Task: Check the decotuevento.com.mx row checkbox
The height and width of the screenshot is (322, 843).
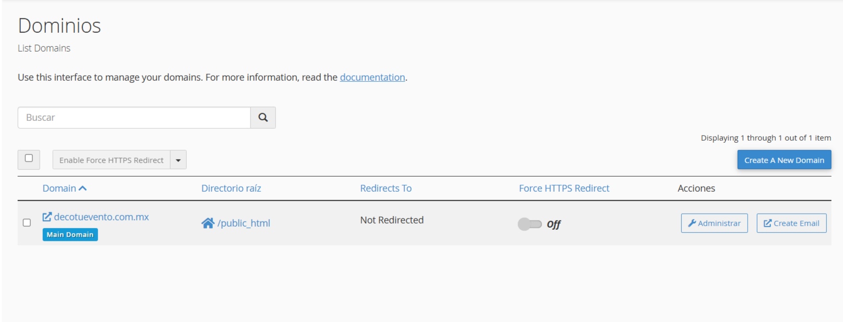Action: pyautogui.click(x=27, y=222)
